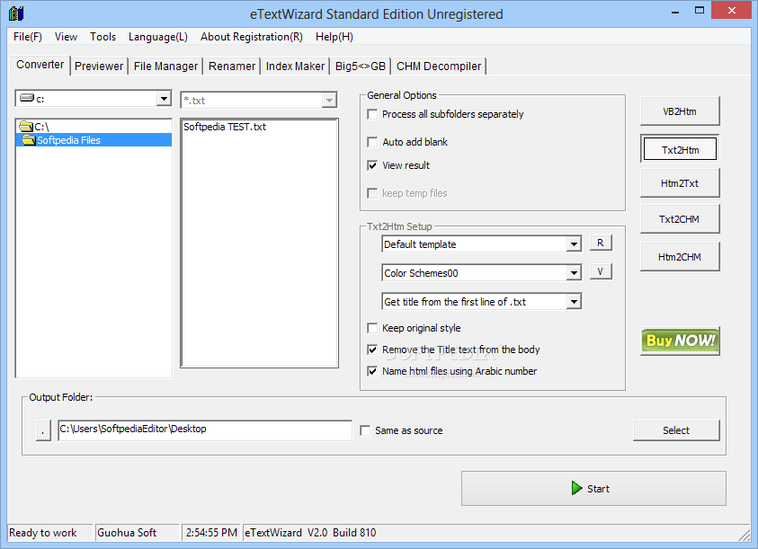The width and height of the screenshot is (758, 549).
Task: Open the Color Schemes00 dropdown
Action: pyautogui.click(x=574, y=273)
